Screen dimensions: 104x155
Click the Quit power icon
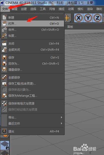tap(4, 131)
